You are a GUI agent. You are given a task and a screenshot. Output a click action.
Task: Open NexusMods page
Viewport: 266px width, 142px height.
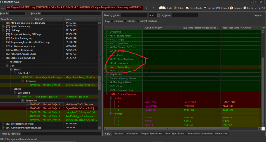pos(194,8)
